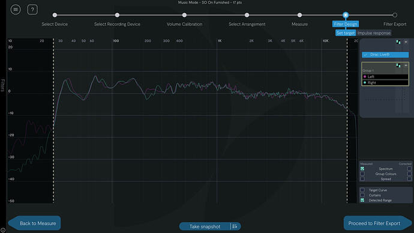Click the highlighted Filter Design step label

[x=346, y=24]
